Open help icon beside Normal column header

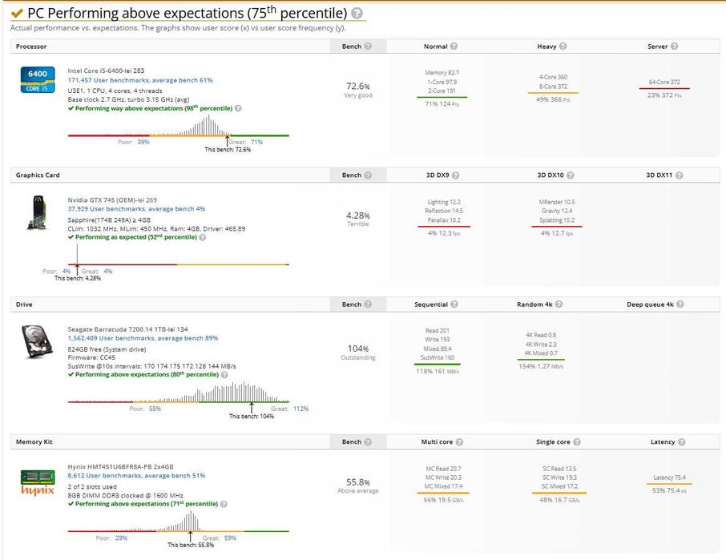(454, 46)
